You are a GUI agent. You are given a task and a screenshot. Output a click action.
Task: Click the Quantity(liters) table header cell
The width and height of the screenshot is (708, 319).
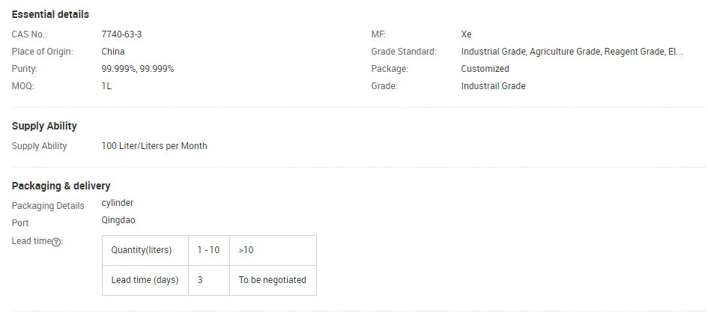coord(145,250)
